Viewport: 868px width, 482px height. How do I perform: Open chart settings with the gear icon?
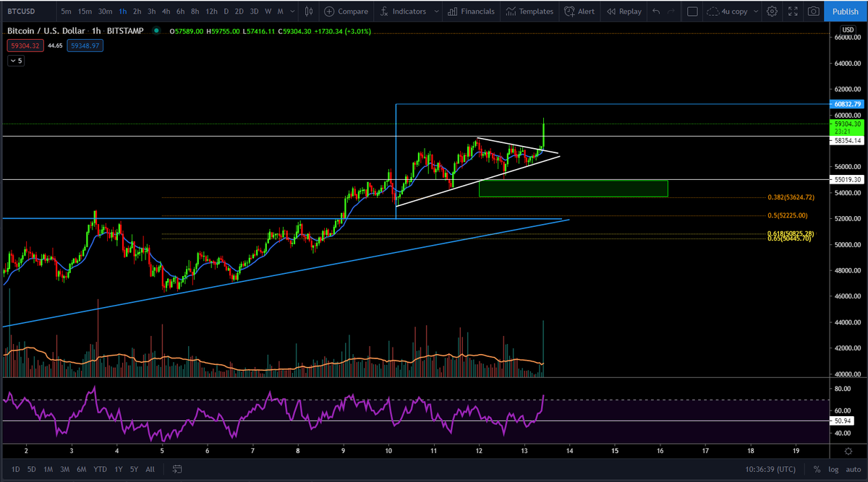pos(771,11)
